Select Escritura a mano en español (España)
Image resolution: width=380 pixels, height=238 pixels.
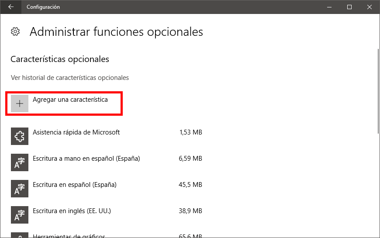(86, 159)
